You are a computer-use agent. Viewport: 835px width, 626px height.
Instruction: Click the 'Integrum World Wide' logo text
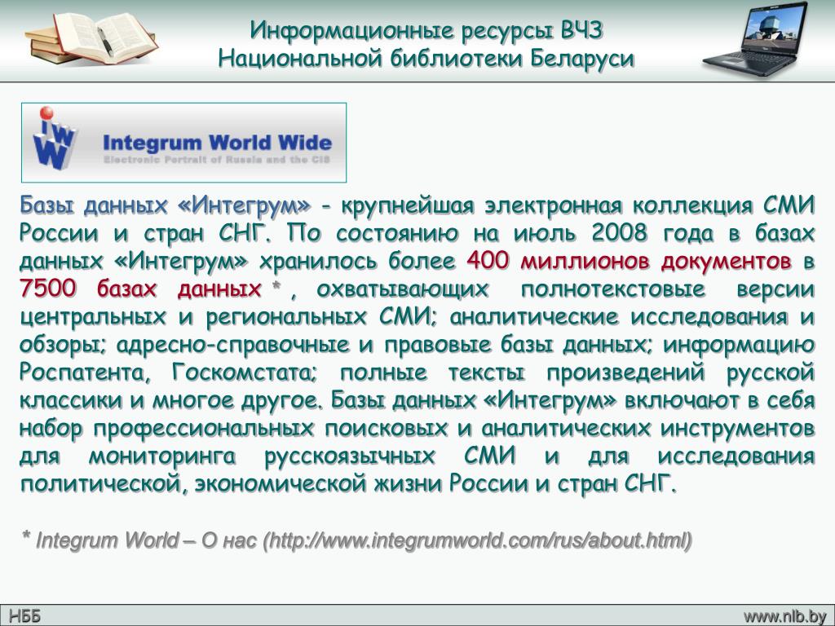click(217, 143)
